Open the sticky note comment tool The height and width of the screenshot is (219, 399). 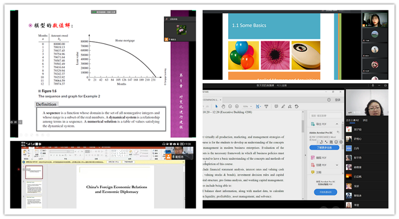pyautogui.click(x=276, y=106)
